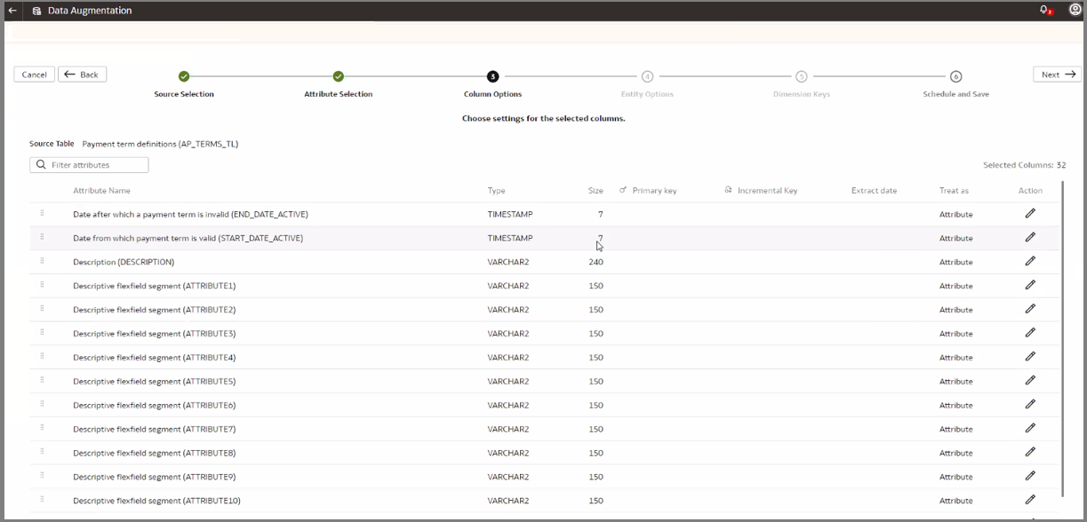
Task: Click the 'Selected Columns: 32' label
Action: click(1025, 165)
